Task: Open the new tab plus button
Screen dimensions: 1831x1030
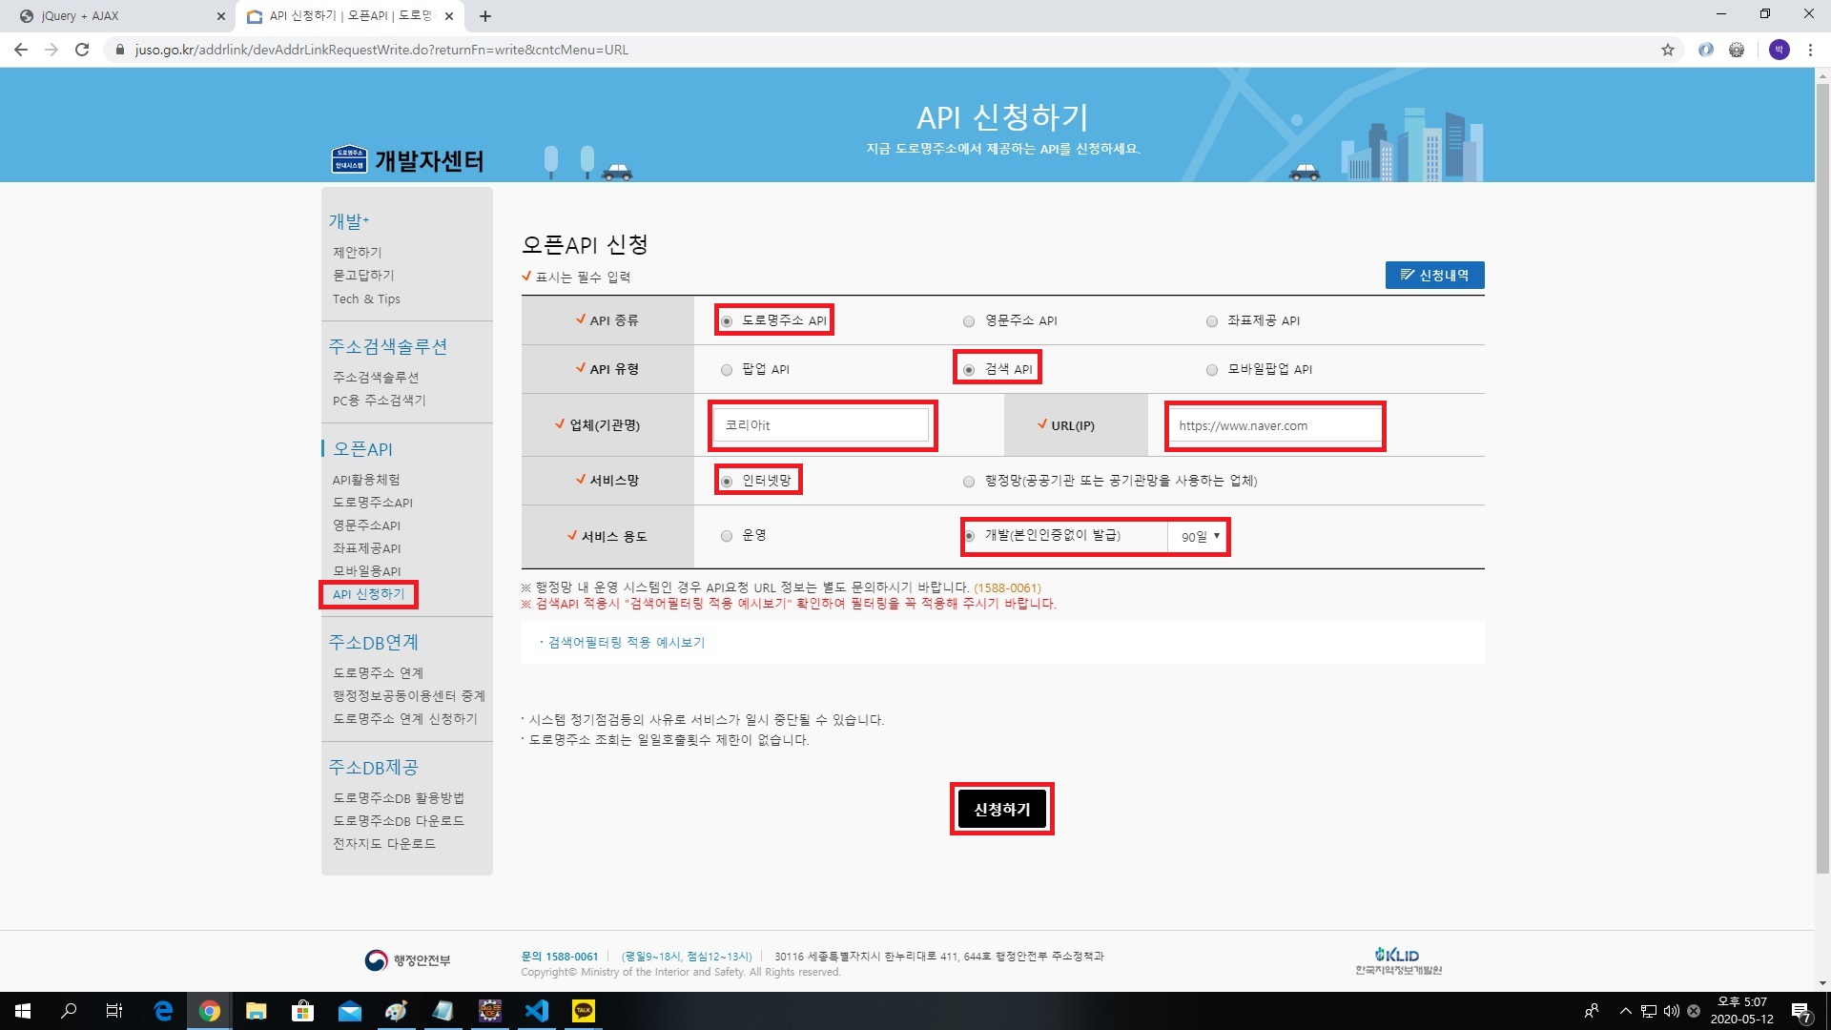Action: tap(485, 16)
